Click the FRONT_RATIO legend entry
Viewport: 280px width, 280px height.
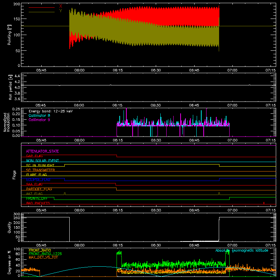(40, 250)
